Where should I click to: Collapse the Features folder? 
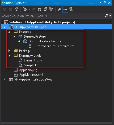click(x=9, y=32)
